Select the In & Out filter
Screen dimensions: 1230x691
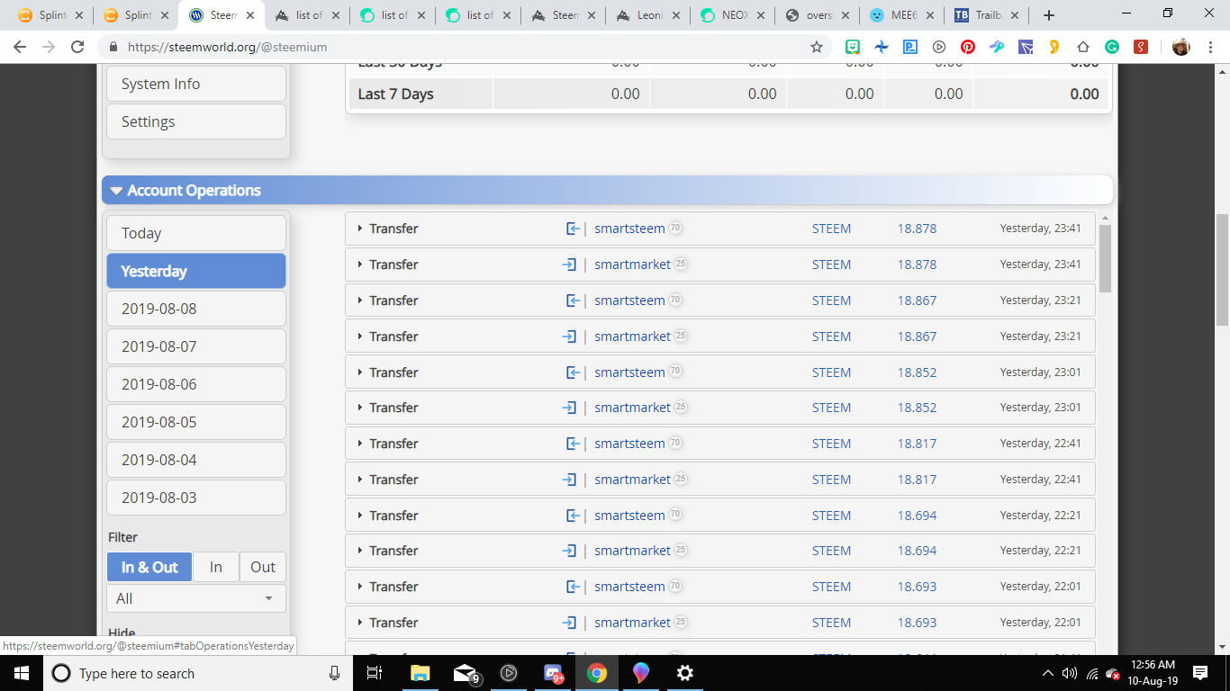coord(149,567)
